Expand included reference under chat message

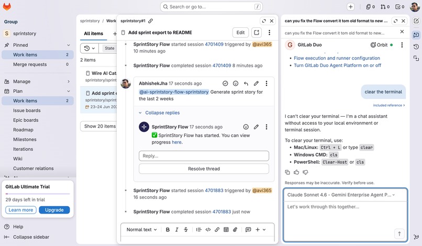pos(389,105)
